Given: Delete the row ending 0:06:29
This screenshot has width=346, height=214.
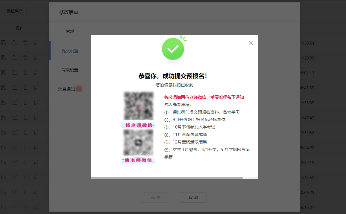Looking at the screenshot, I should [x=25, y=192].
